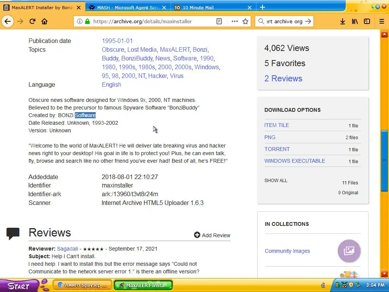
Task: Click keyboard icon in taskbar tray
Action: 323,285
